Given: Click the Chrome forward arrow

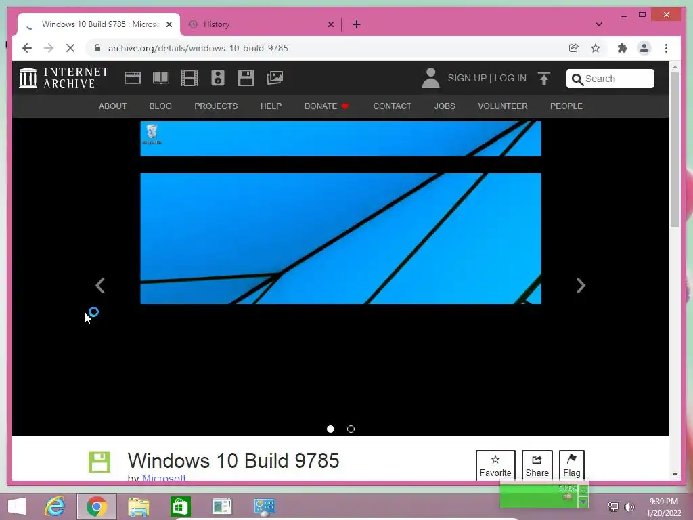Looking at the screenshot, I should click(49, 48).
